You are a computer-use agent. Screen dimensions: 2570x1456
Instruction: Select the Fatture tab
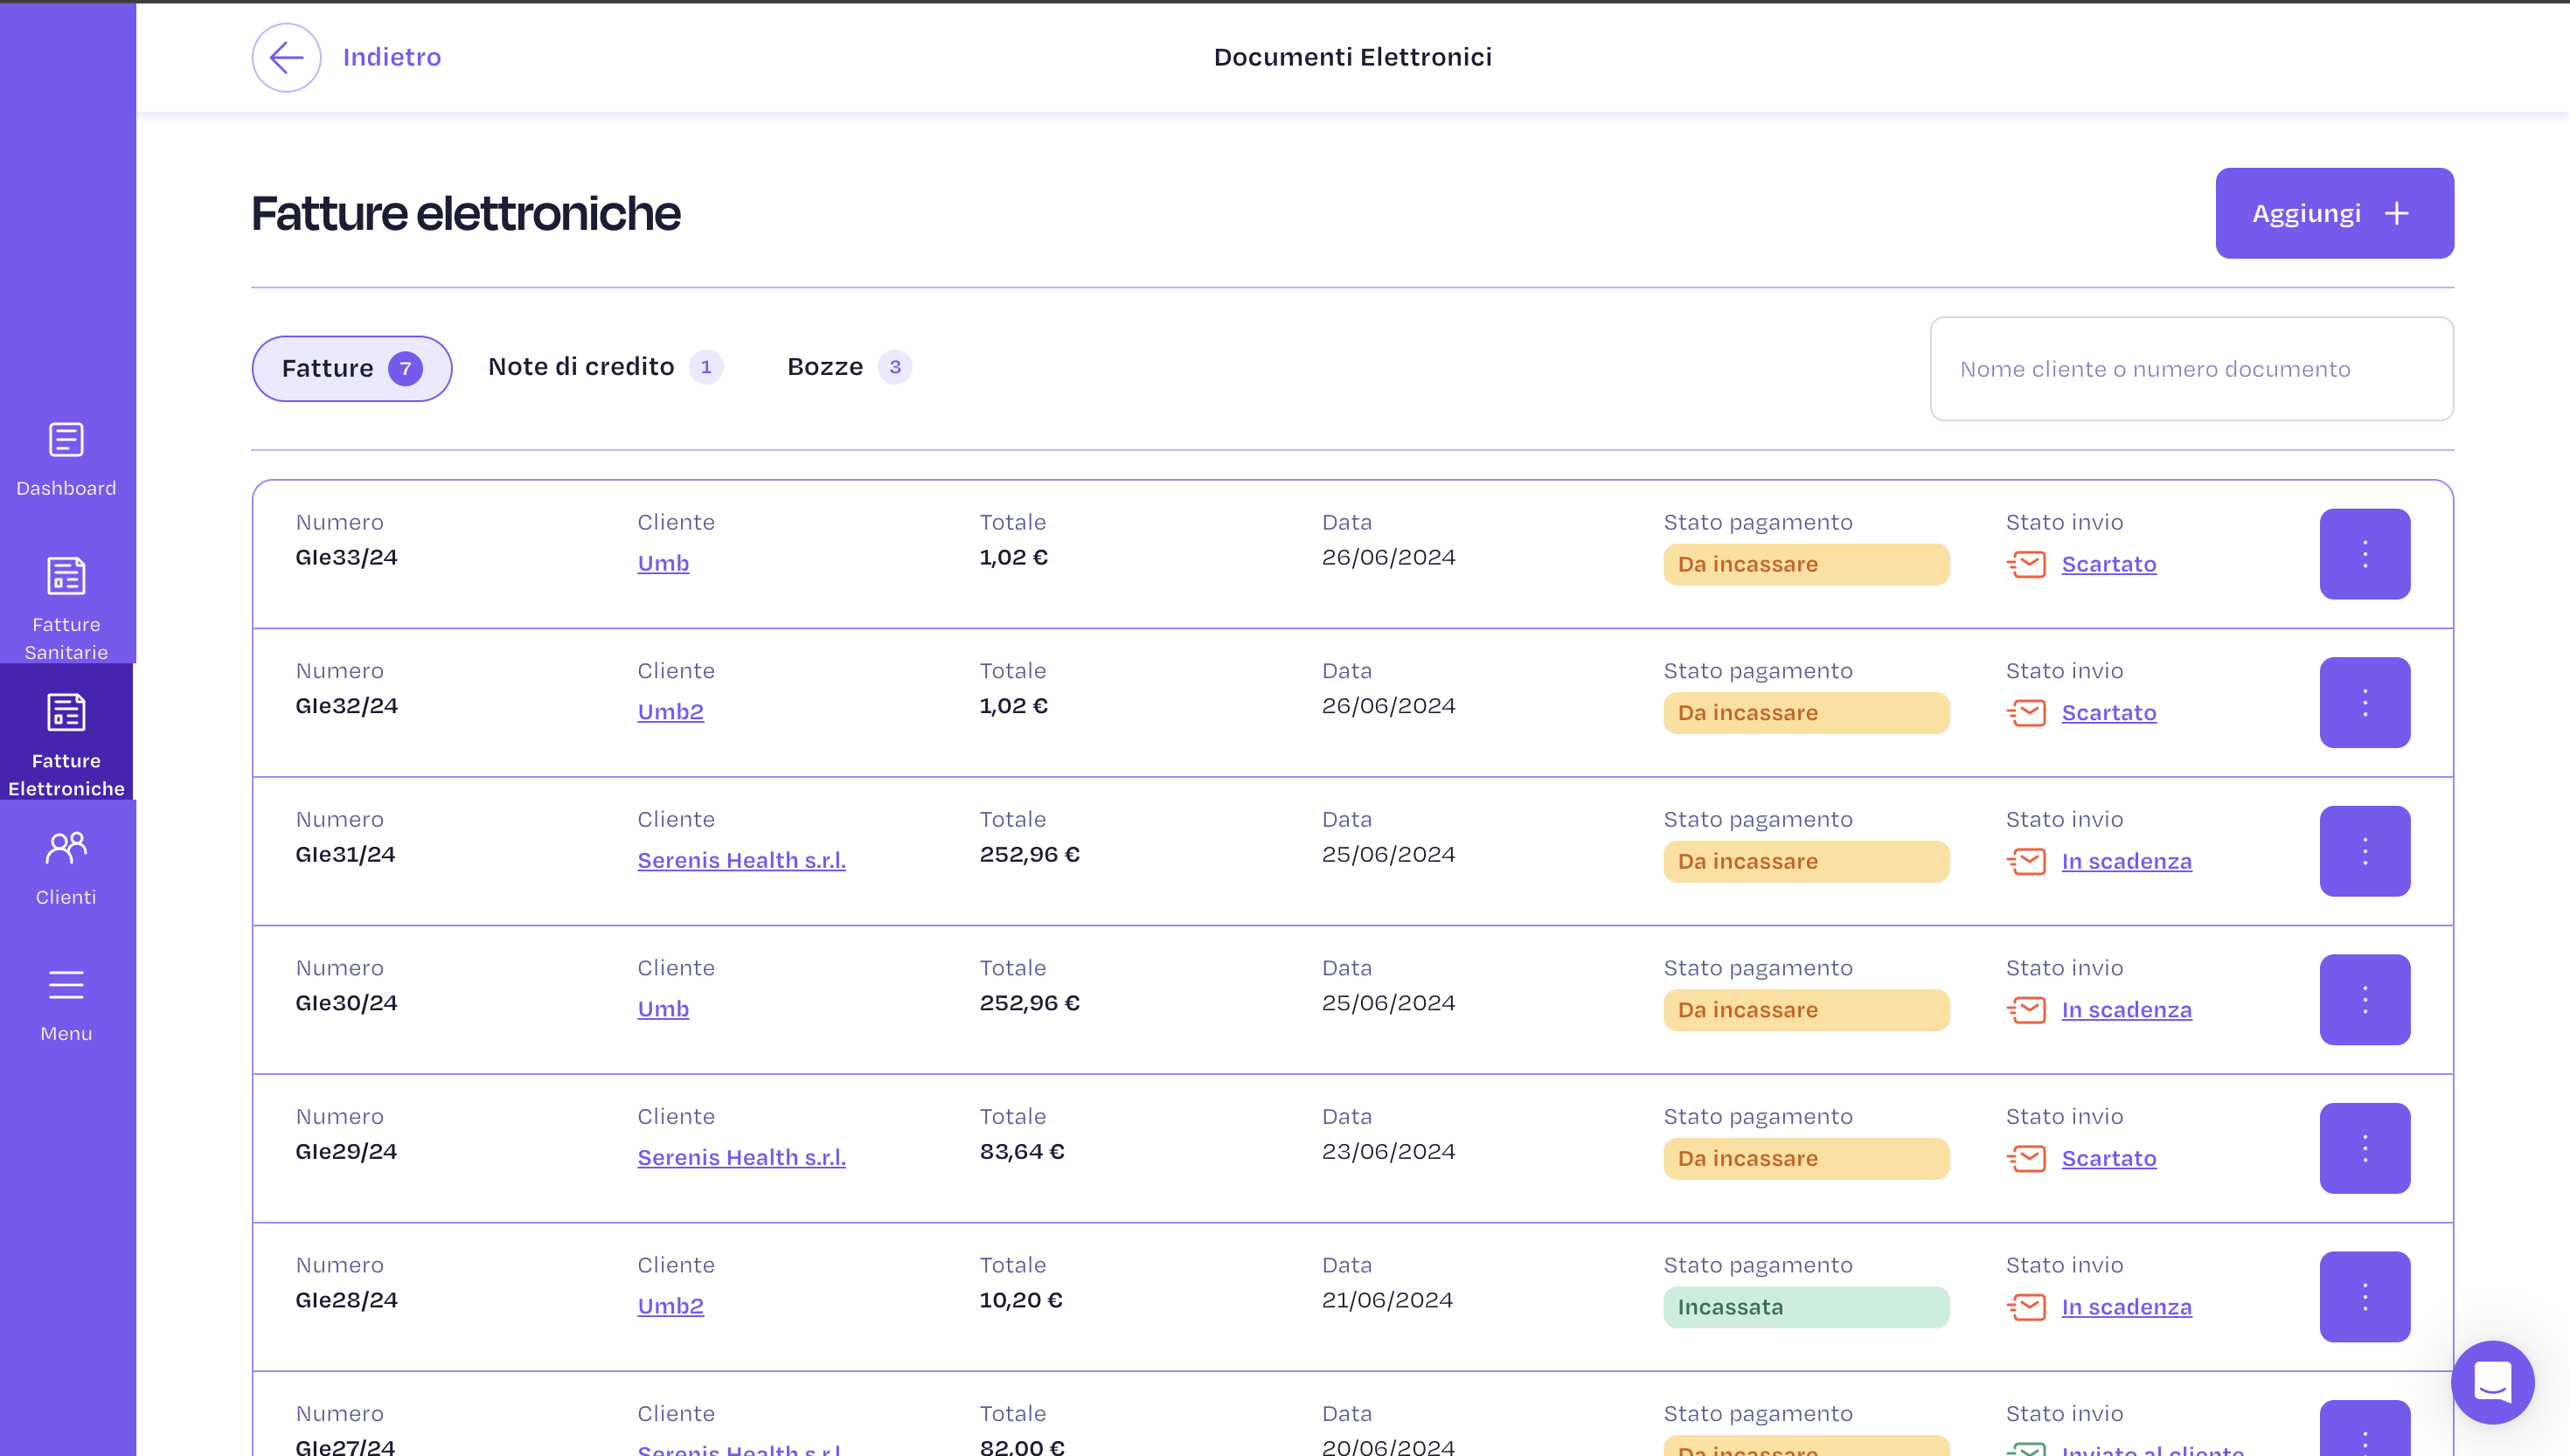[351, 368]
